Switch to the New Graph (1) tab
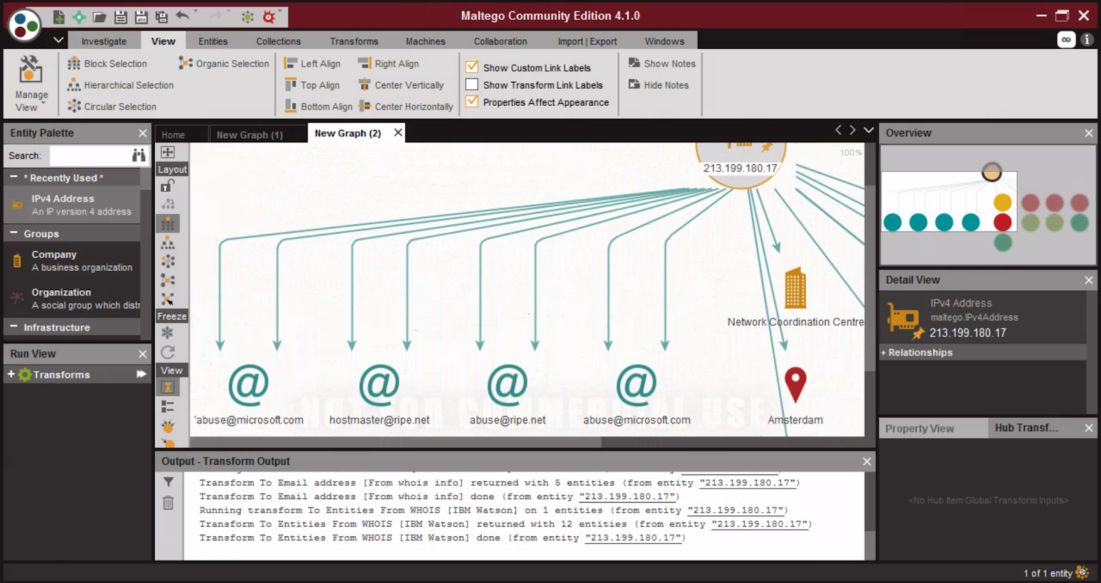The height and width of the screenshot is (583, 1101). [250, 135]
